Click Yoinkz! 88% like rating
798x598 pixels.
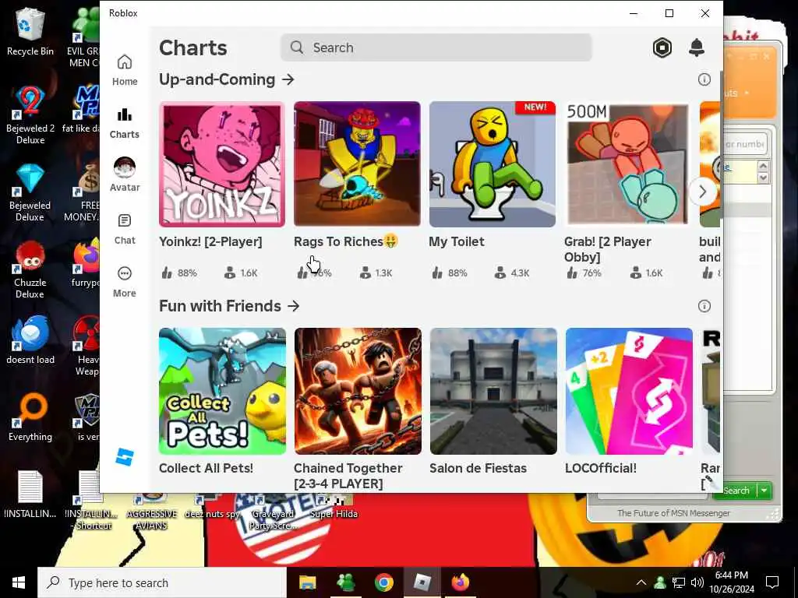pos(179,273)
